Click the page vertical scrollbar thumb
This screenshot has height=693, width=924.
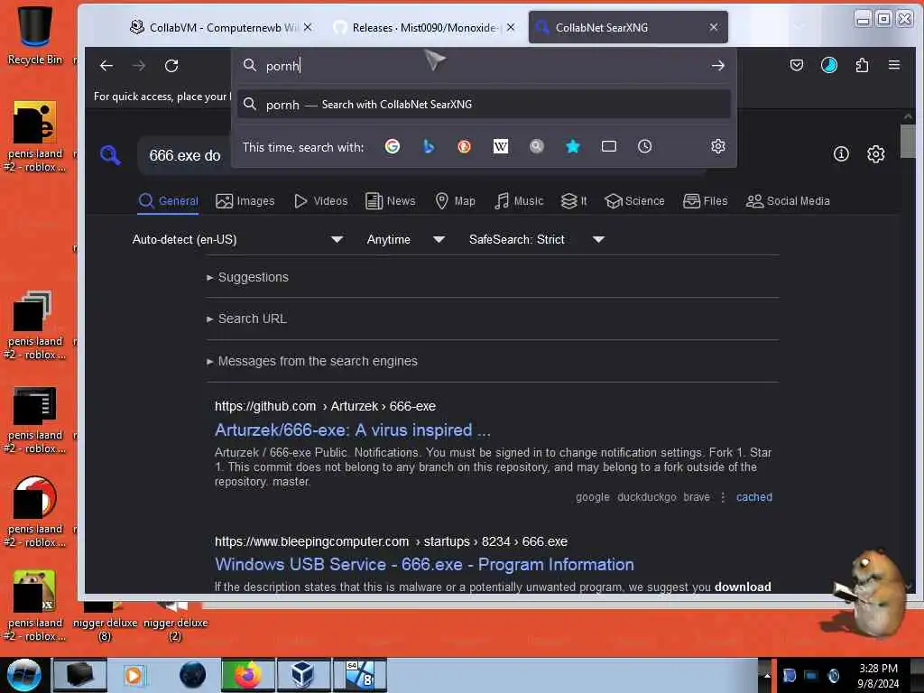pyautogui.click(x=908, y=142)
